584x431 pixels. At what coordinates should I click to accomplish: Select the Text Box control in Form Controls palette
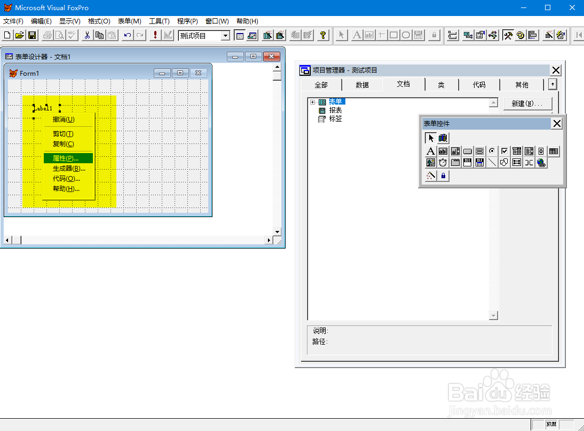pos(443,151)
